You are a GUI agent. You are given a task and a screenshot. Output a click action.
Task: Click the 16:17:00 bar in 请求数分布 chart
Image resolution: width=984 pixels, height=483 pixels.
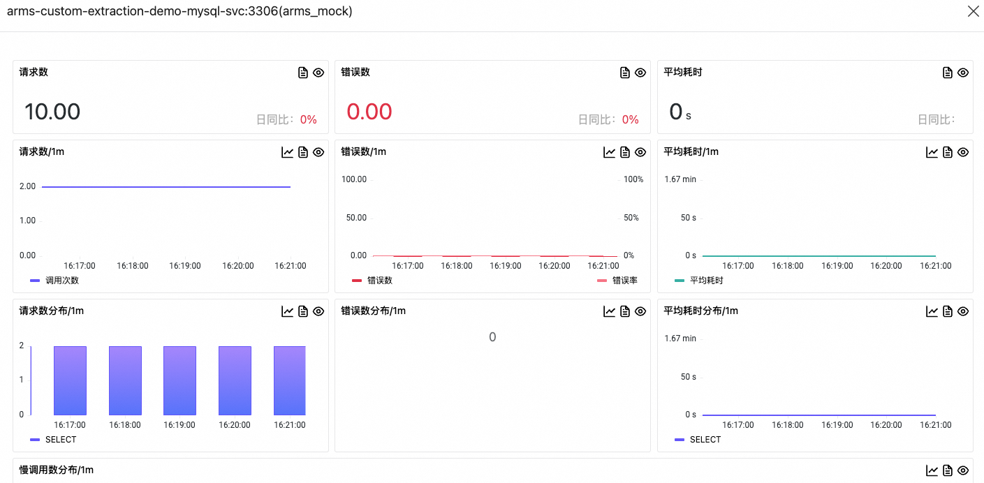(x=70, y=380)
